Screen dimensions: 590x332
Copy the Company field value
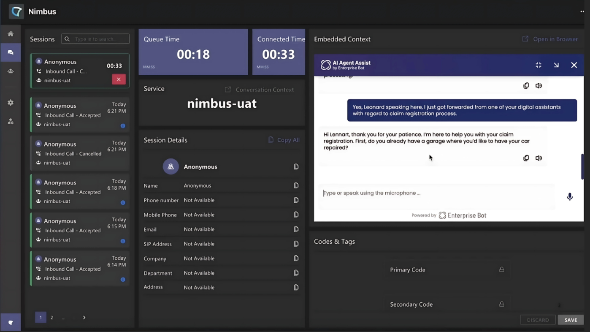click(296, 259)
